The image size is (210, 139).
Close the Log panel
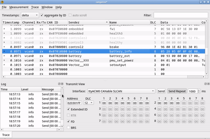tap(62, 84)
